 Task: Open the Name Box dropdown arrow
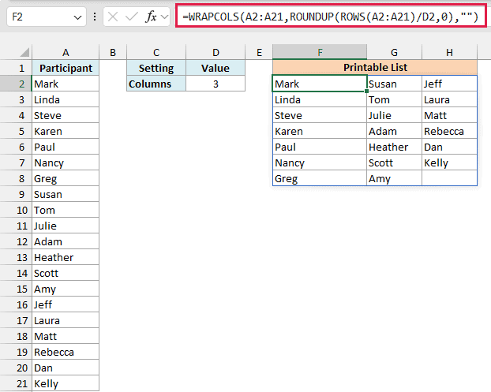[77, 17]
